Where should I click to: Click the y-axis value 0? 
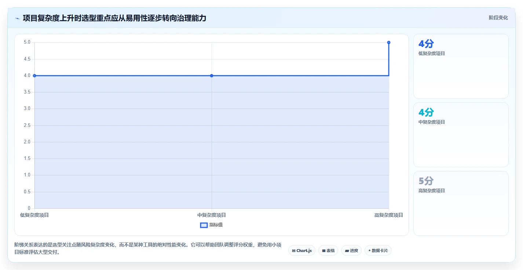pyautogui.click(x=29, y=208)
